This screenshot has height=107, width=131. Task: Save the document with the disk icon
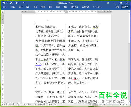click(17, 3)
